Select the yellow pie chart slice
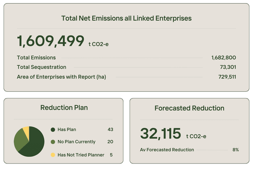 (x=26, y=131)
